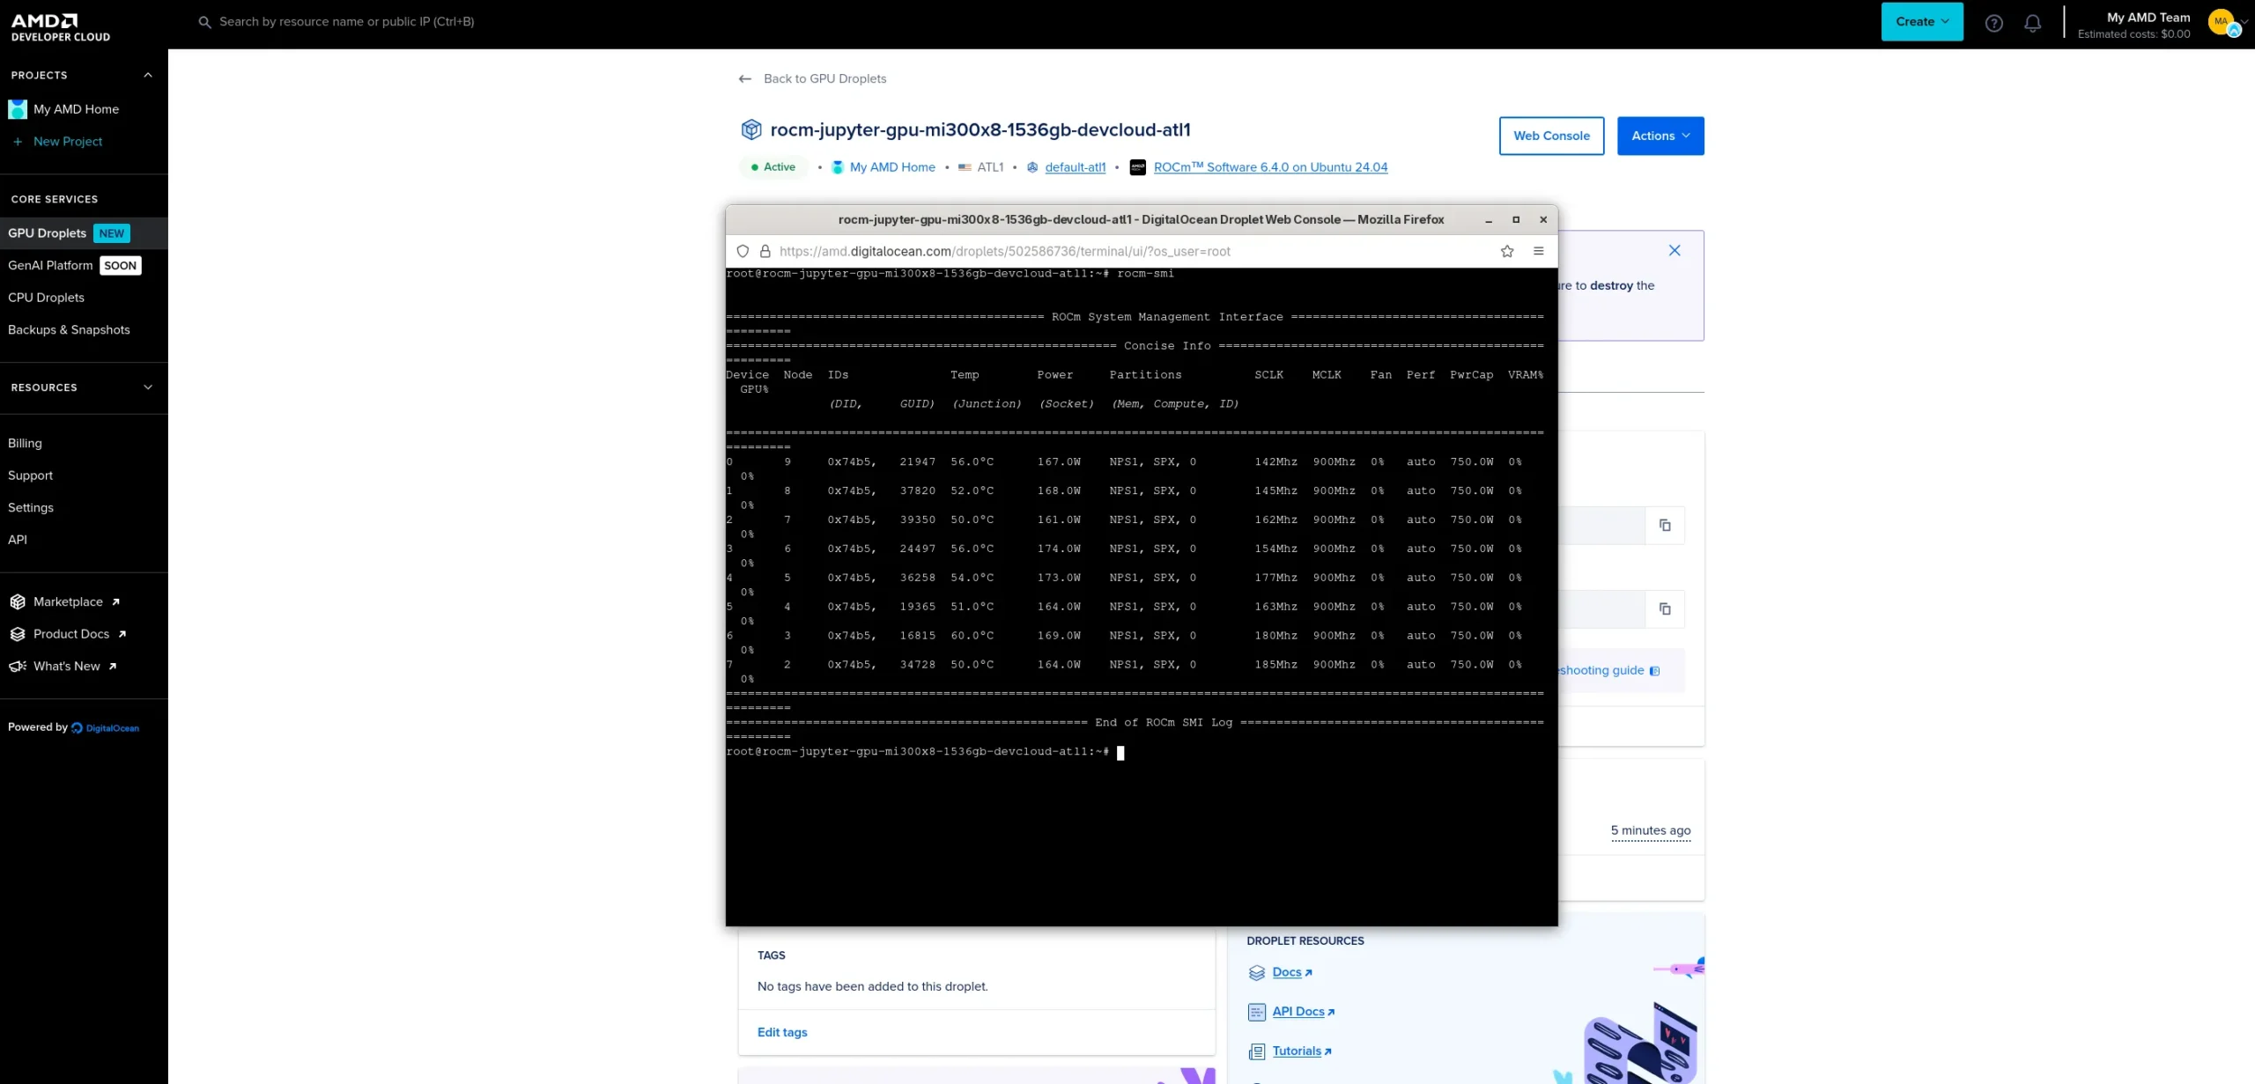The image size is (2255, 1084).
Task: Open the notifications bell icon
Action: 2032,24
